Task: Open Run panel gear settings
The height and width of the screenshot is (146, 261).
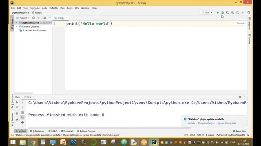Action: pyautogui.click(x=240, y=97)
